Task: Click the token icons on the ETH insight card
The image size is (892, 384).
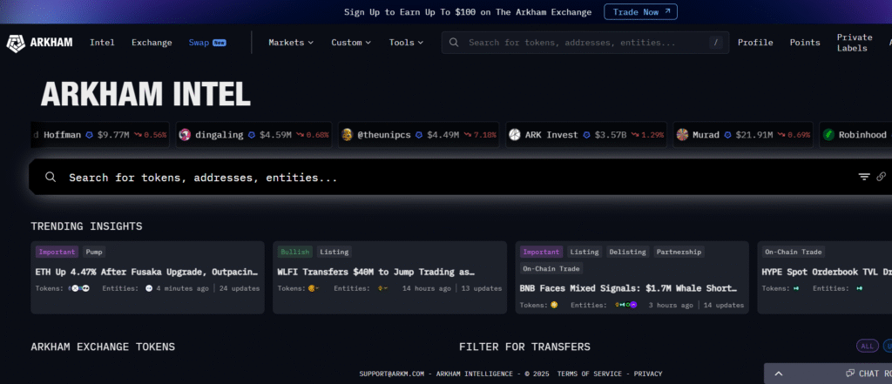Action: point(79,288)
